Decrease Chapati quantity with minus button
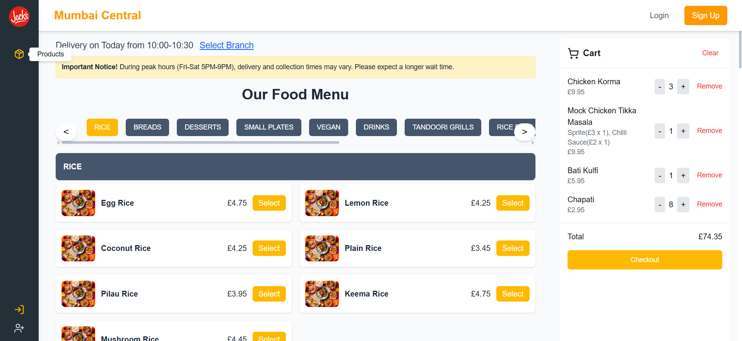 pos(660,205)
